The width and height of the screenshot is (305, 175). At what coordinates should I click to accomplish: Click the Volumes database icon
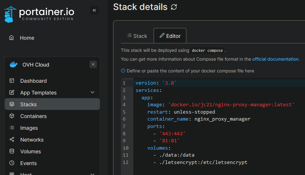tap(12, 151)
